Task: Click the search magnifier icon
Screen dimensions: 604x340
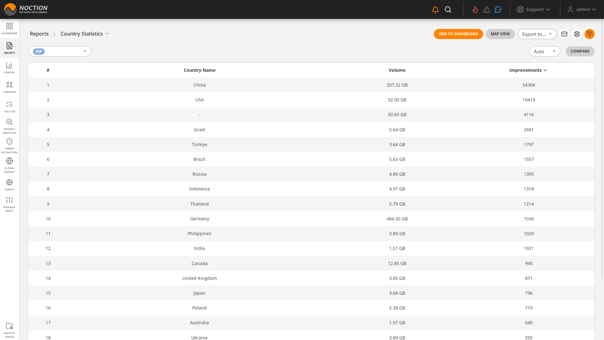Action: (448, 10)
